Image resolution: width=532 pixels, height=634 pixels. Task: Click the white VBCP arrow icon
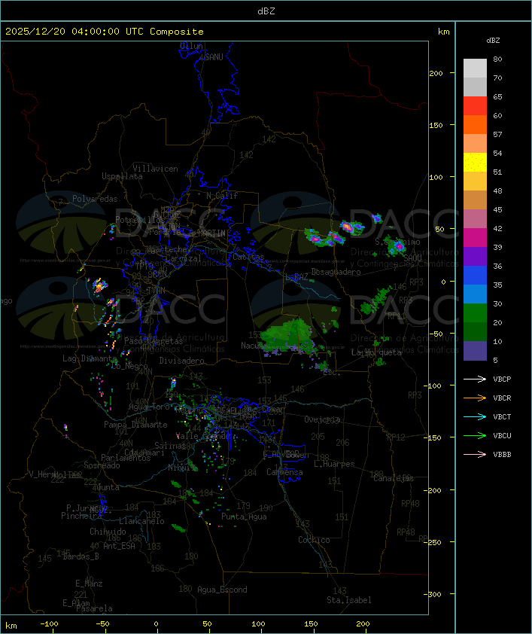click(x=475, y=379)
